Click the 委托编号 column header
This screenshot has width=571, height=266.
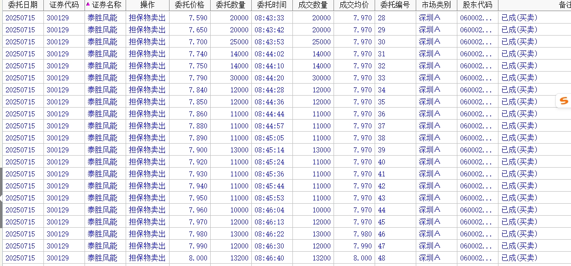(395, 5)
